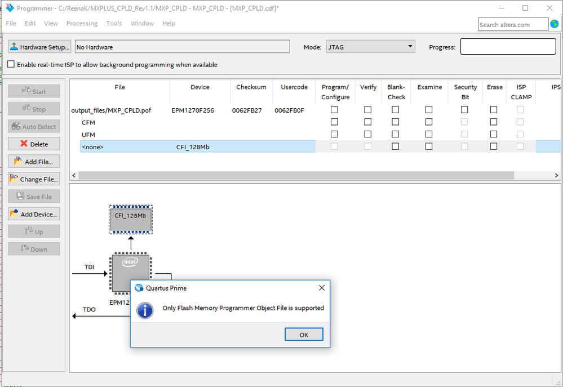
Task: Select the CFI_128Mb chip in diagram
Action: (130, 219)
